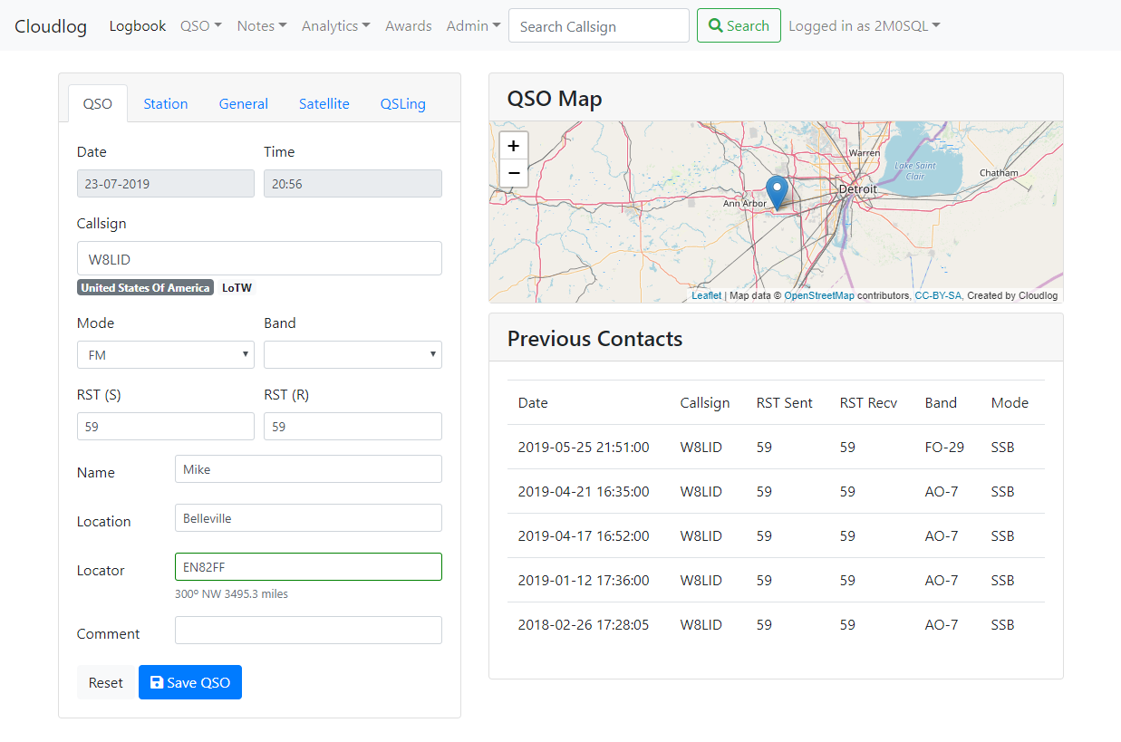Click the Location field containing Belleville
The width and height of the screenshot is (1121, 742).
coord(308,518)
